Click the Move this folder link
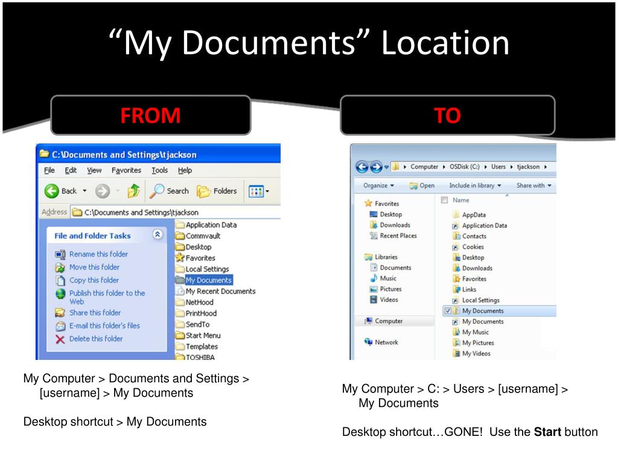 click(x=95, y=267)
